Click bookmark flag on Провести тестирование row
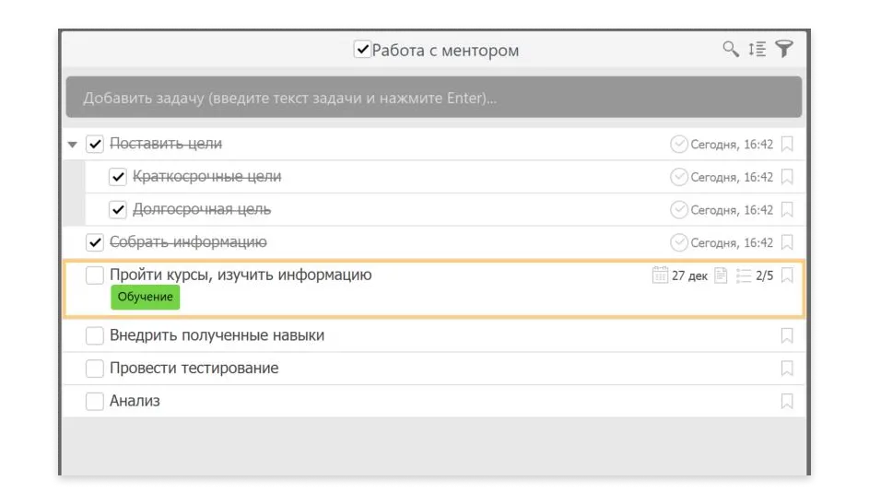This screenshot has height=504, width=869. tap(786, 369)
